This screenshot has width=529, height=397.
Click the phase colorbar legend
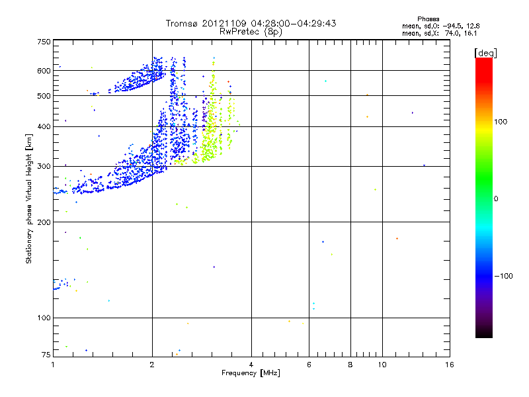(x=484, y=197)
